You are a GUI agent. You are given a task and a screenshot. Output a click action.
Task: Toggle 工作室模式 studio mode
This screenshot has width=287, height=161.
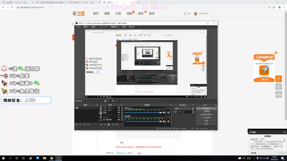206,118
